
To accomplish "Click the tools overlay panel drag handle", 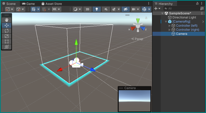I will pos(7,15).
